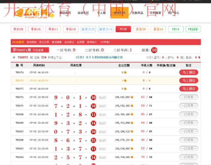Click 验证 link in row 768071
The width and height of the screenshot is (211, 165).
pyautogui.click(x=102, y=97)
